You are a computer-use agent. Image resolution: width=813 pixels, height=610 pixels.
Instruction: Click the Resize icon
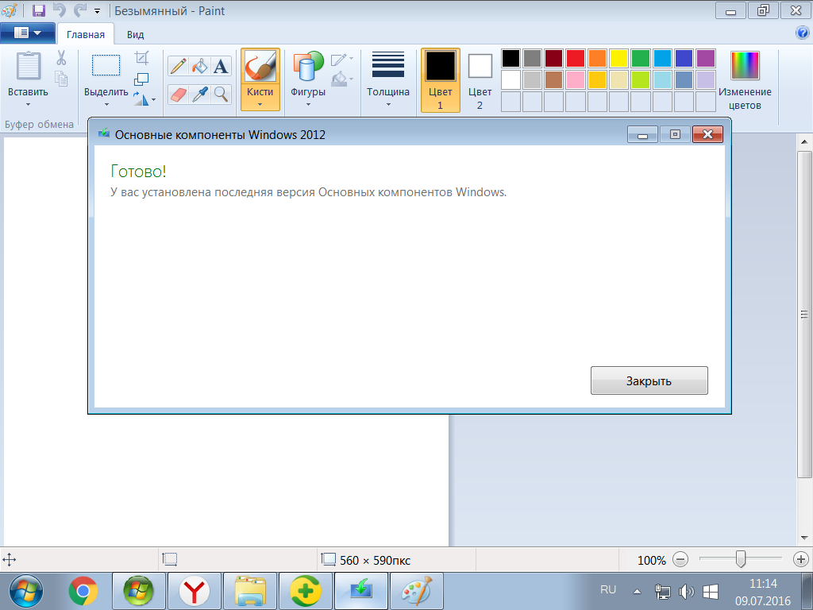pyautogui.click(x=141, y=79)
